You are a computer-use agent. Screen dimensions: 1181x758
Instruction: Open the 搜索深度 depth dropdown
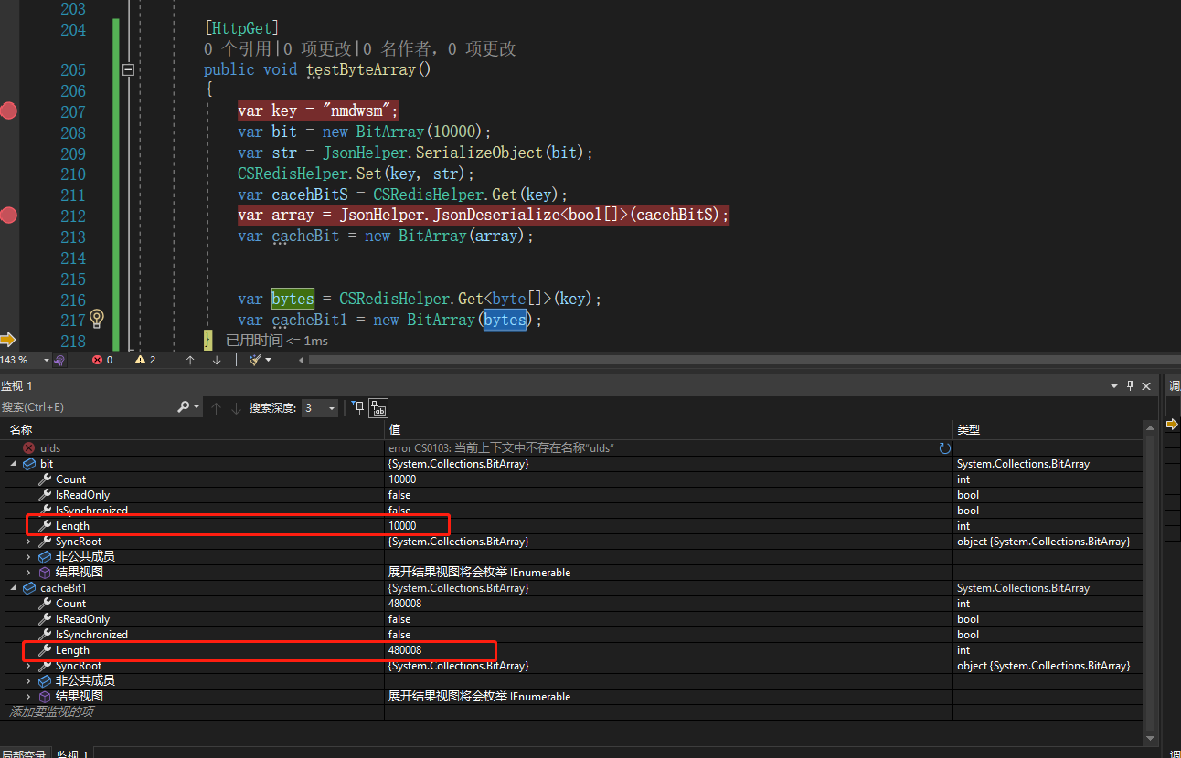319,408
